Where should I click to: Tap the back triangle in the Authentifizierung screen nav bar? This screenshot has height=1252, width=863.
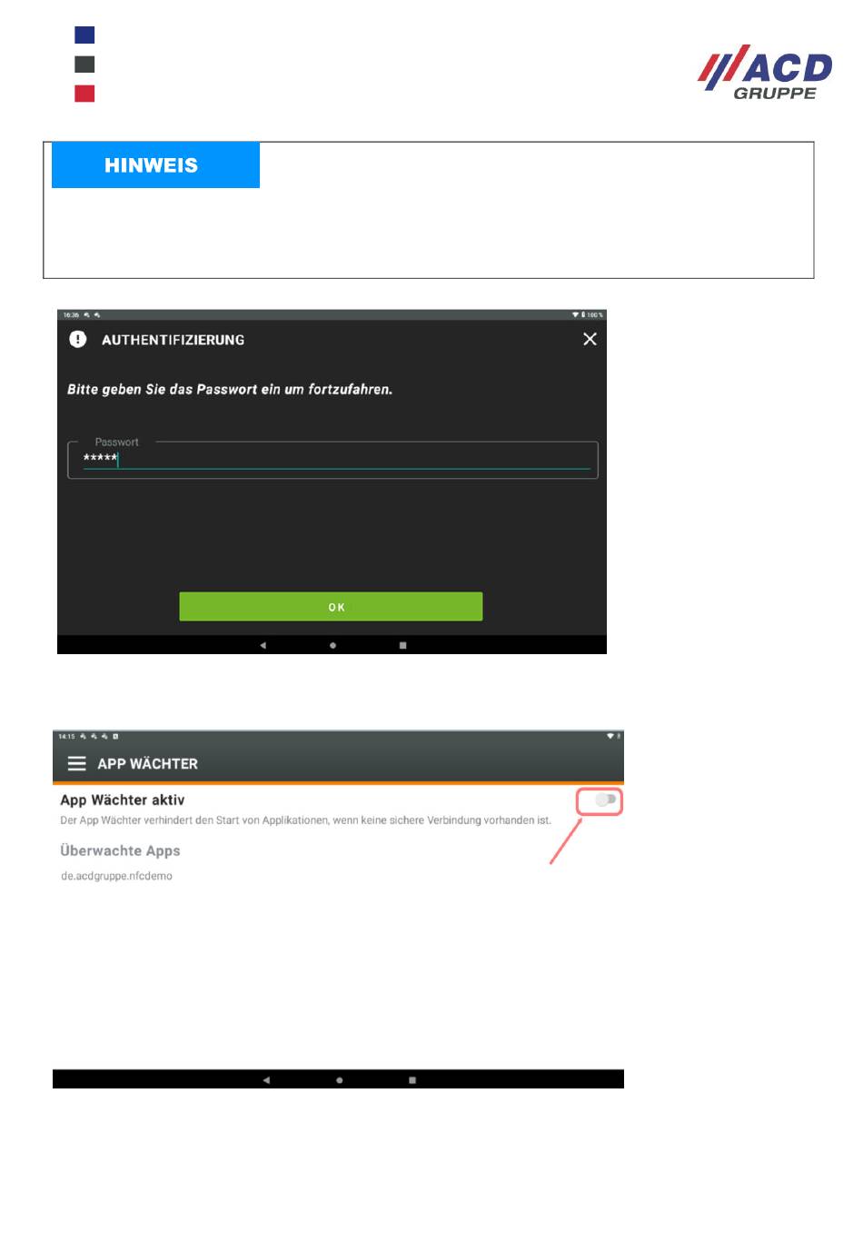[x=263, y=645]
